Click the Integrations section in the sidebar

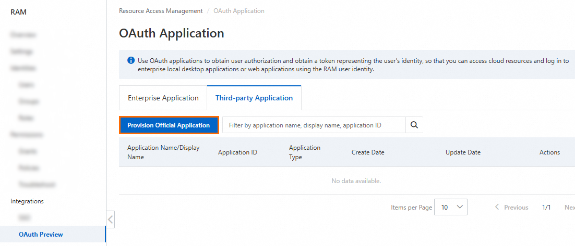[27, 201]
